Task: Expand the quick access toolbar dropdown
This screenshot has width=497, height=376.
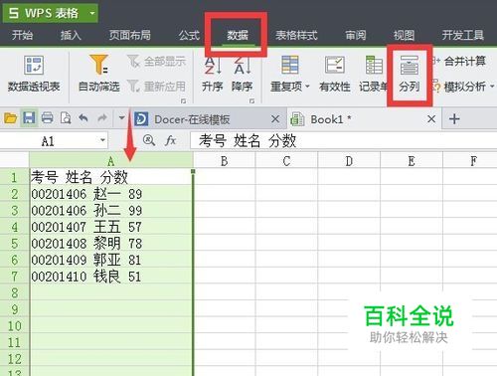Action: 121,118
